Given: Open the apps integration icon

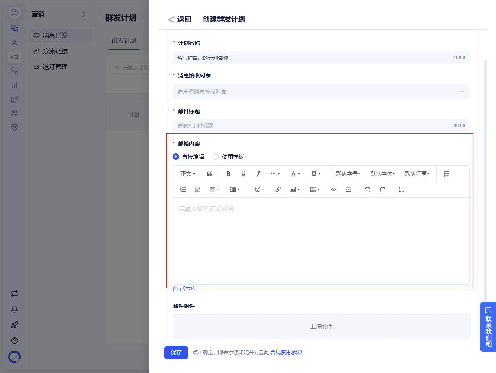Looking at the screenshot, I should (14, 99).
